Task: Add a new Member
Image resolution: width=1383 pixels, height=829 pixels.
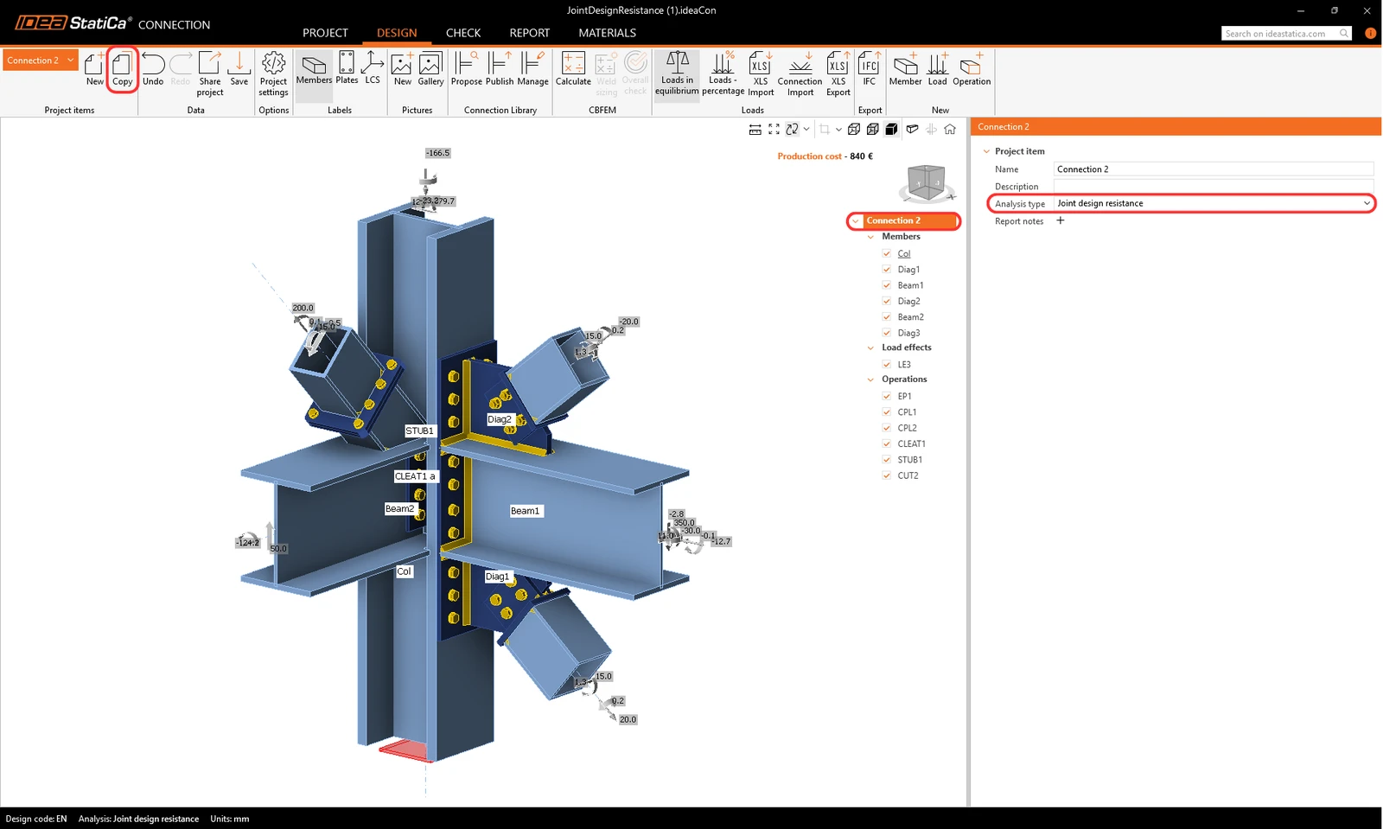Action: (x=905, y=69)
